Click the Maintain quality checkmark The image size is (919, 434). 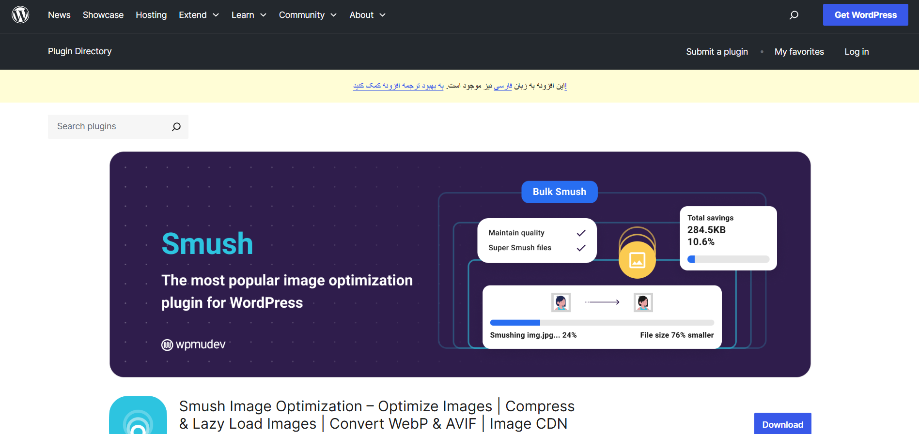(x=581, y=233)
